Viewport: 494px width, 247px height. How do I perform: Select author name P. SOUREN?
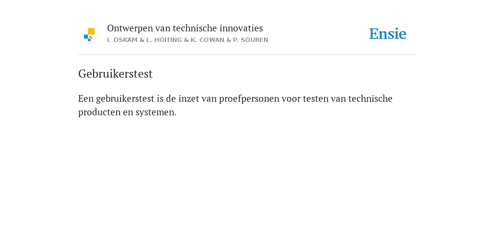point(250,40)
